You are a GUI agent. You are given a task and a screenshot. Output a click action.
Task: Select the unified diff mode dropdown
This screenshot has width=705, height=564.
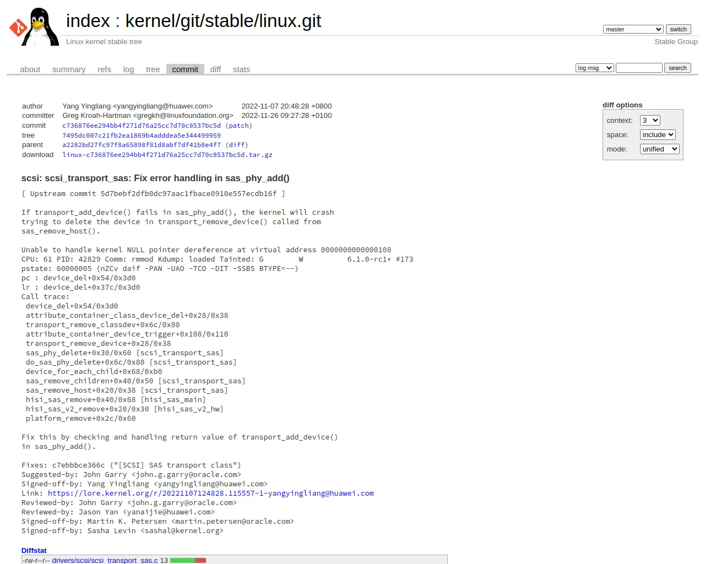tap(660, 149)
